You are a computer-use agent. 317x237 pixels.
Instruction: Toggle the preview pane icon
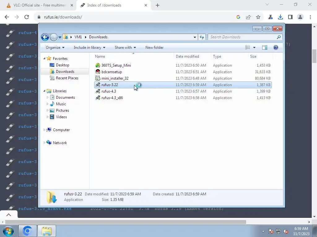pyautogui.click(x=265, y=48)
